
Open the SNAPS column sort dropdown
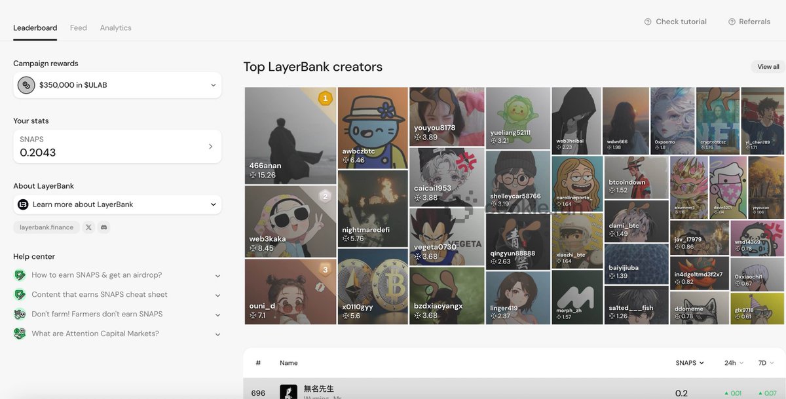[690, 363]
